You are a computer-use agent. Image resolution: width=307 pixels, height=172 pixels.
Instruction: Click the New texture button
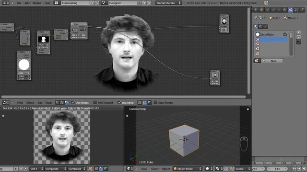[x=272, y=61]
